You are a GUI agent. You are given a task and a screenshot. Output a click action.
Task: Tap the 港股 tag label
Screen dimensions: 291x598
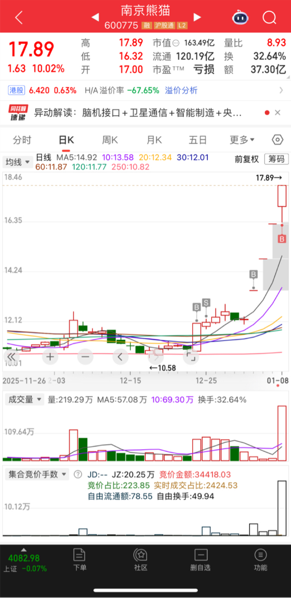[17, 90]
